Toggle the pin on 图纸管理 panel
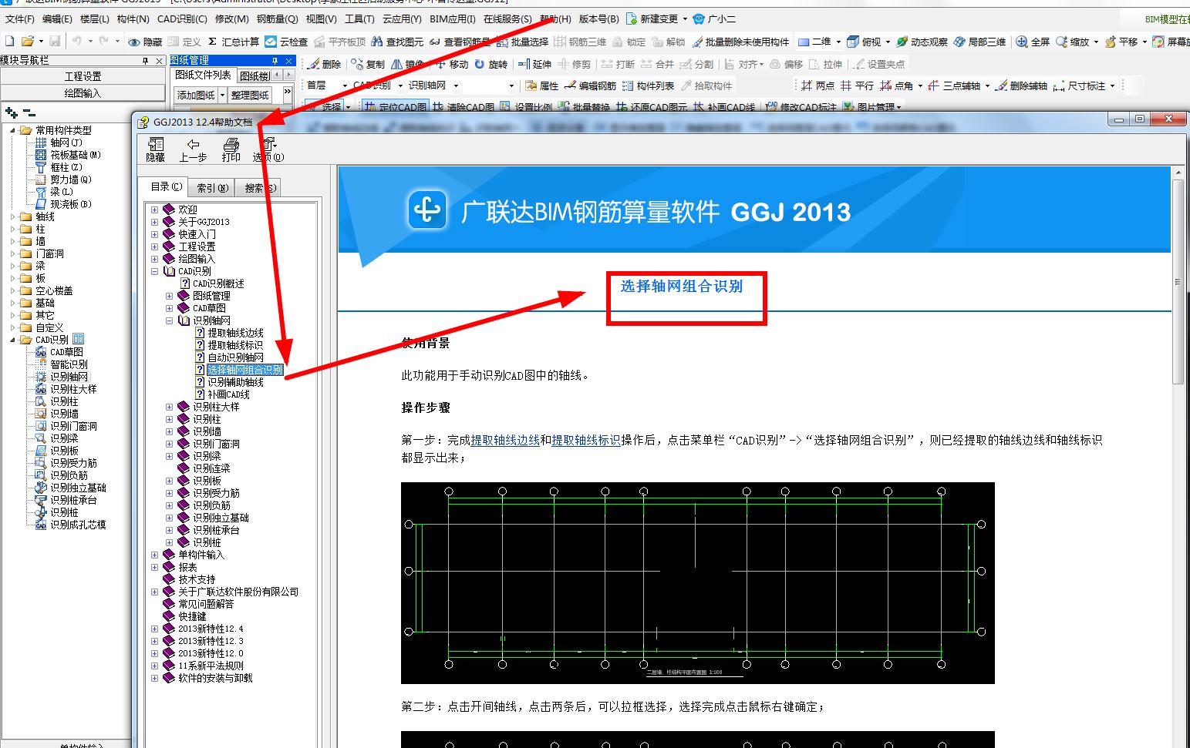Viewport: 1190px width, 748px height. 275,60
